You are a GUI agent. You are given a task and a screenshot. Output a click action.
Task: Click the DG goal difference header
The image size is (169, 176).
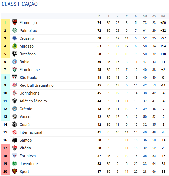pos(163,16)
